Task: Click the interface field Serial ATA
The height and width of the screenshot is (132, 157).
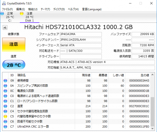Action: pos(81,45)
